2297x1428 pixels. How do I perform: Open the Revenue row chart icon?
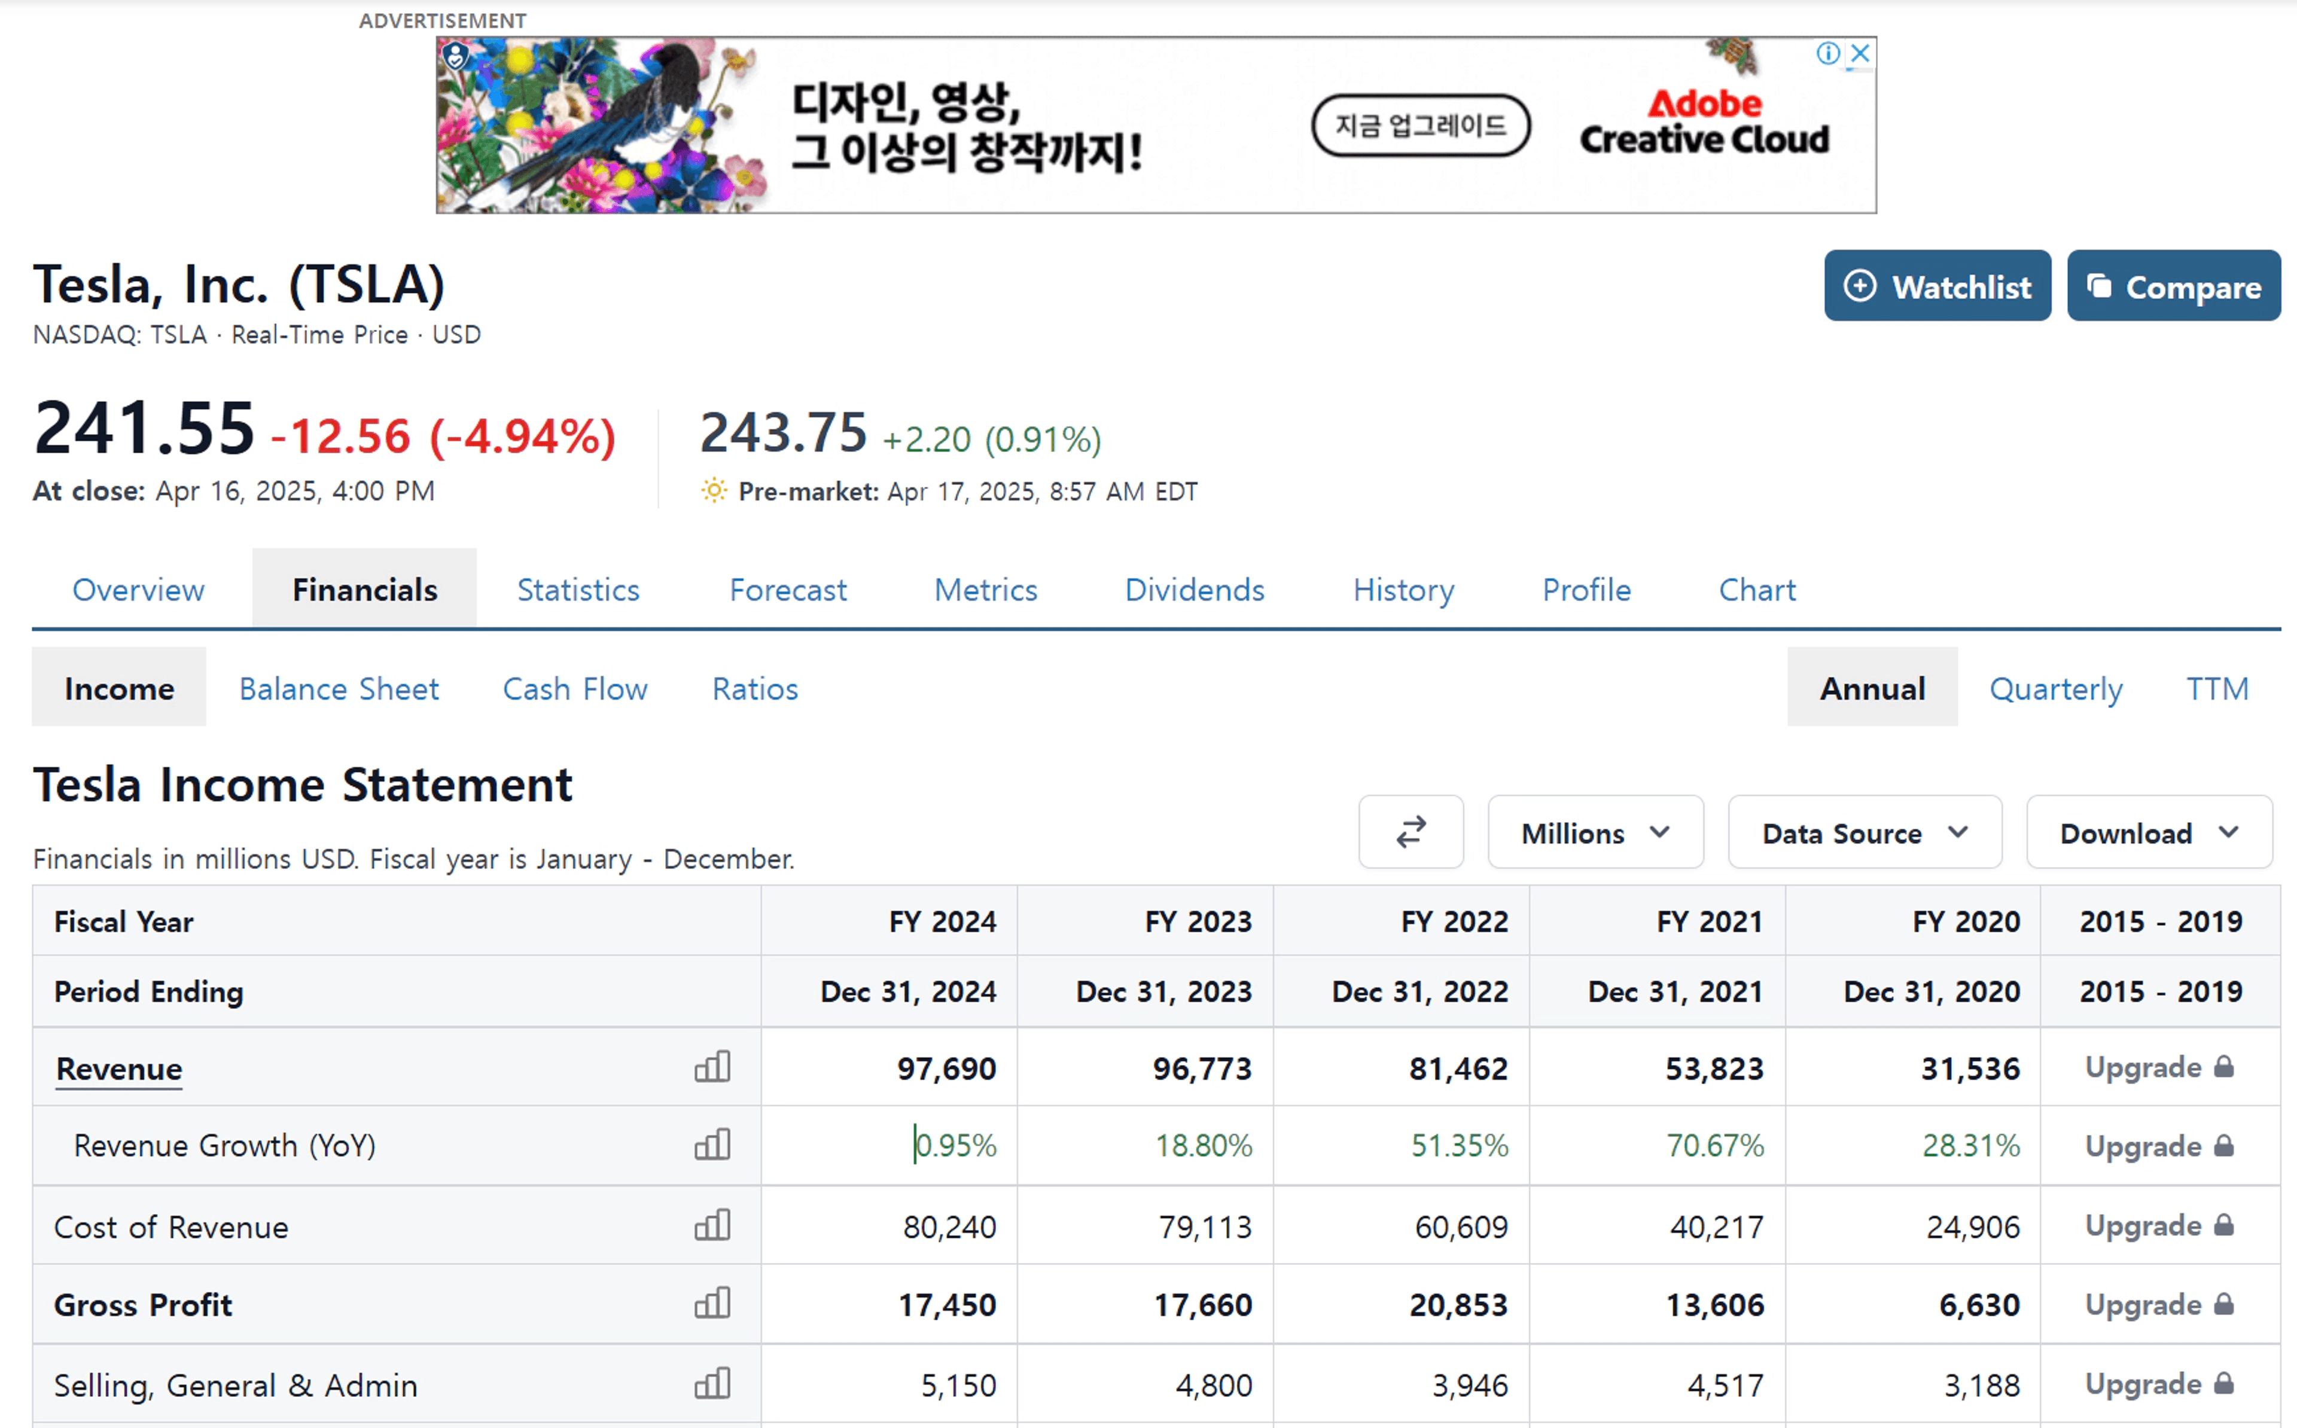(x=712, y=1067)
